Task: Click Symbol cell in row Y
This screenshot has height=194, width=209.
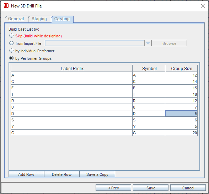Action: 149,126
